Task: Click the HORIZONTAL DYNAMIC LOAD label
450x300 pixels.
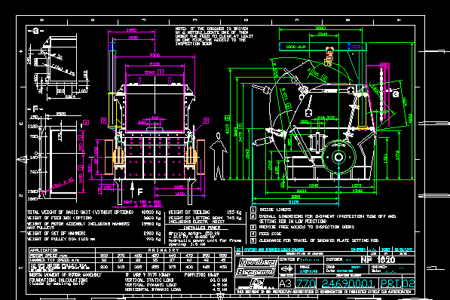Action: pos(153,289)
